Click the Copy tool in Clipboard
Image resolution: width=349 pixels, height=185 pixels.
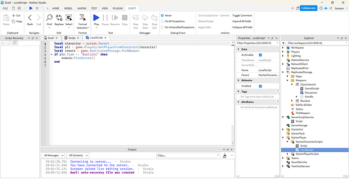click(x=17, y=21)
